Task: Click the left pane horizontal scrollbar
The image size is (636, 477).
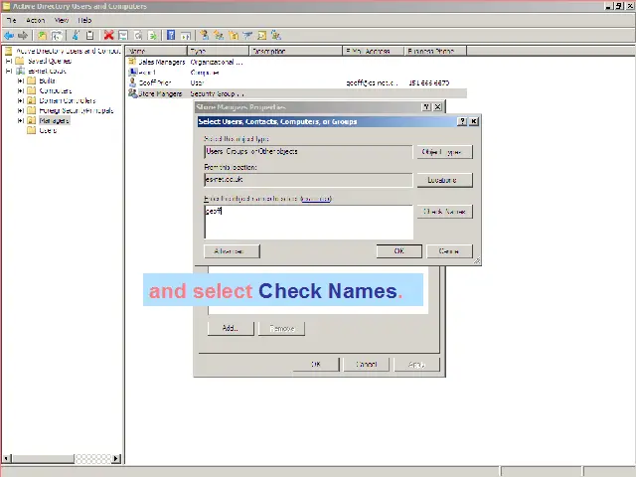Action: tap(60, 459)
